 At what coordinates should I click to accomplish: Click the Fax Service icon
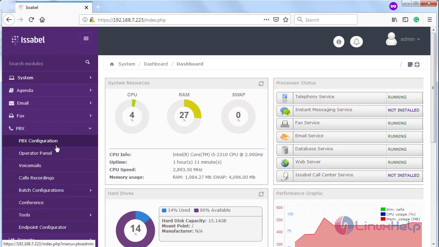coord(285,123)
